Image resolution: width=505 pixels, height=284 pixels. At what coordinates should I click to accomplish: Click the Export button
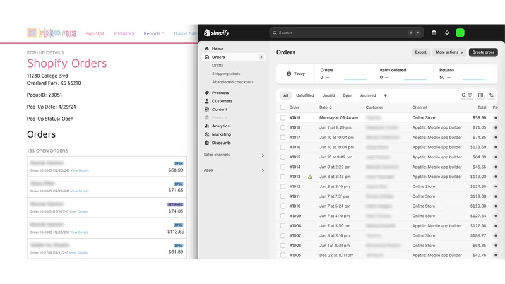(x=420, y=52)
